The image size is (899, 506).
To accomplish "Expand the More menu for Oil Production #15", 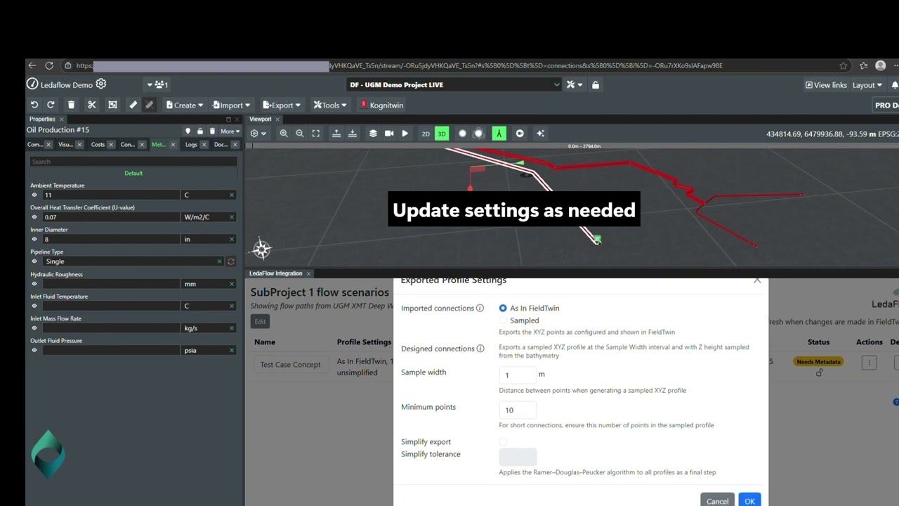I will coord(230,131).
